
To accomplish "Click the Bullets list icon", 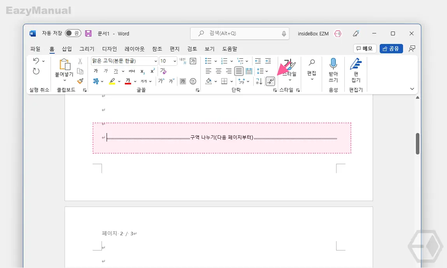I will click(x=209, y=61).
